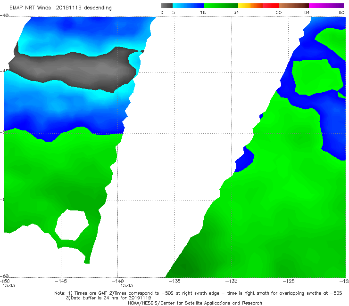
Task: Click the small blue patch near -130 longitude
Action: coord(244,159)
